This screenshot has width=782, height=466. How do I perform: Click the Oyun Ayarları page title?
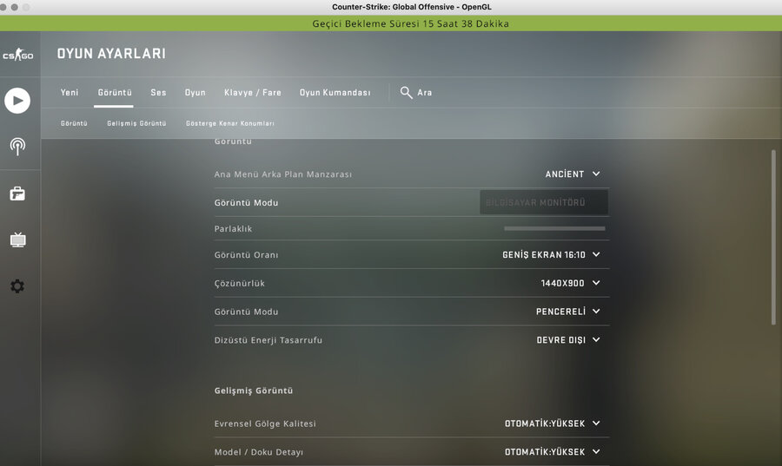coord(111,54)
